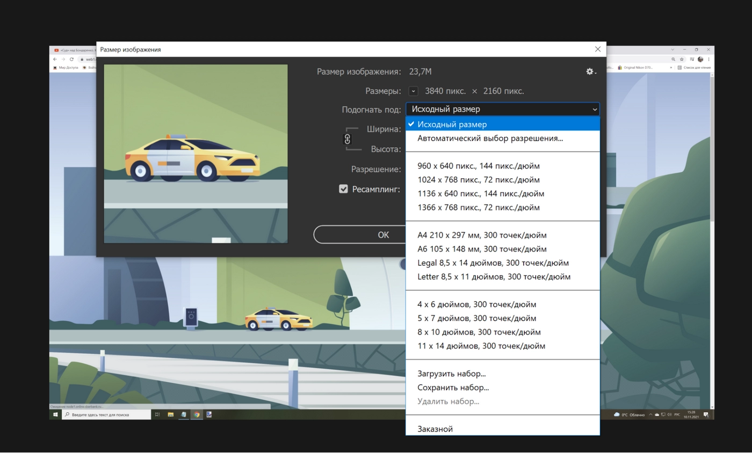Click Сохранить набор in the list

pos(502,388)
